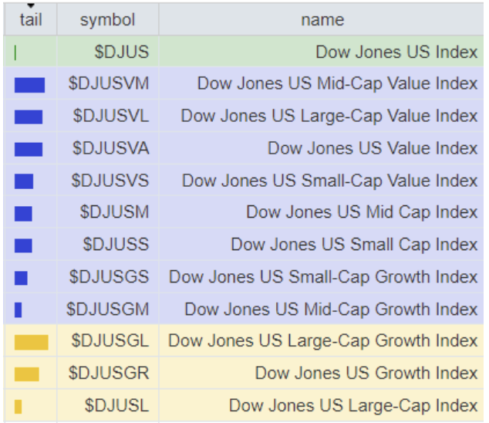Open Dow Jones US Small-Cap Value Index
The image size is (489, 423).
tap(329, 181)
